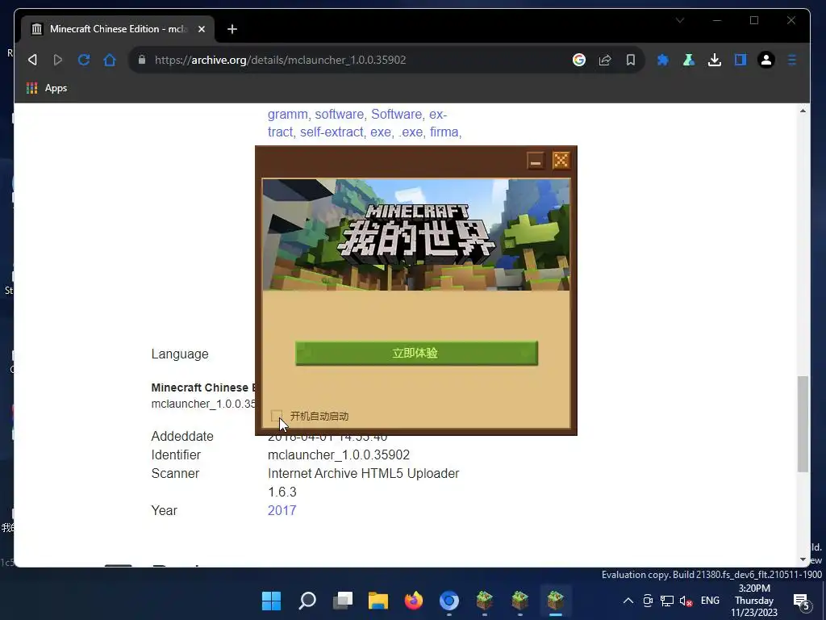Open a new browser tab
The height and width of the screenshot is (620, 826).
[x=232, y=29]
